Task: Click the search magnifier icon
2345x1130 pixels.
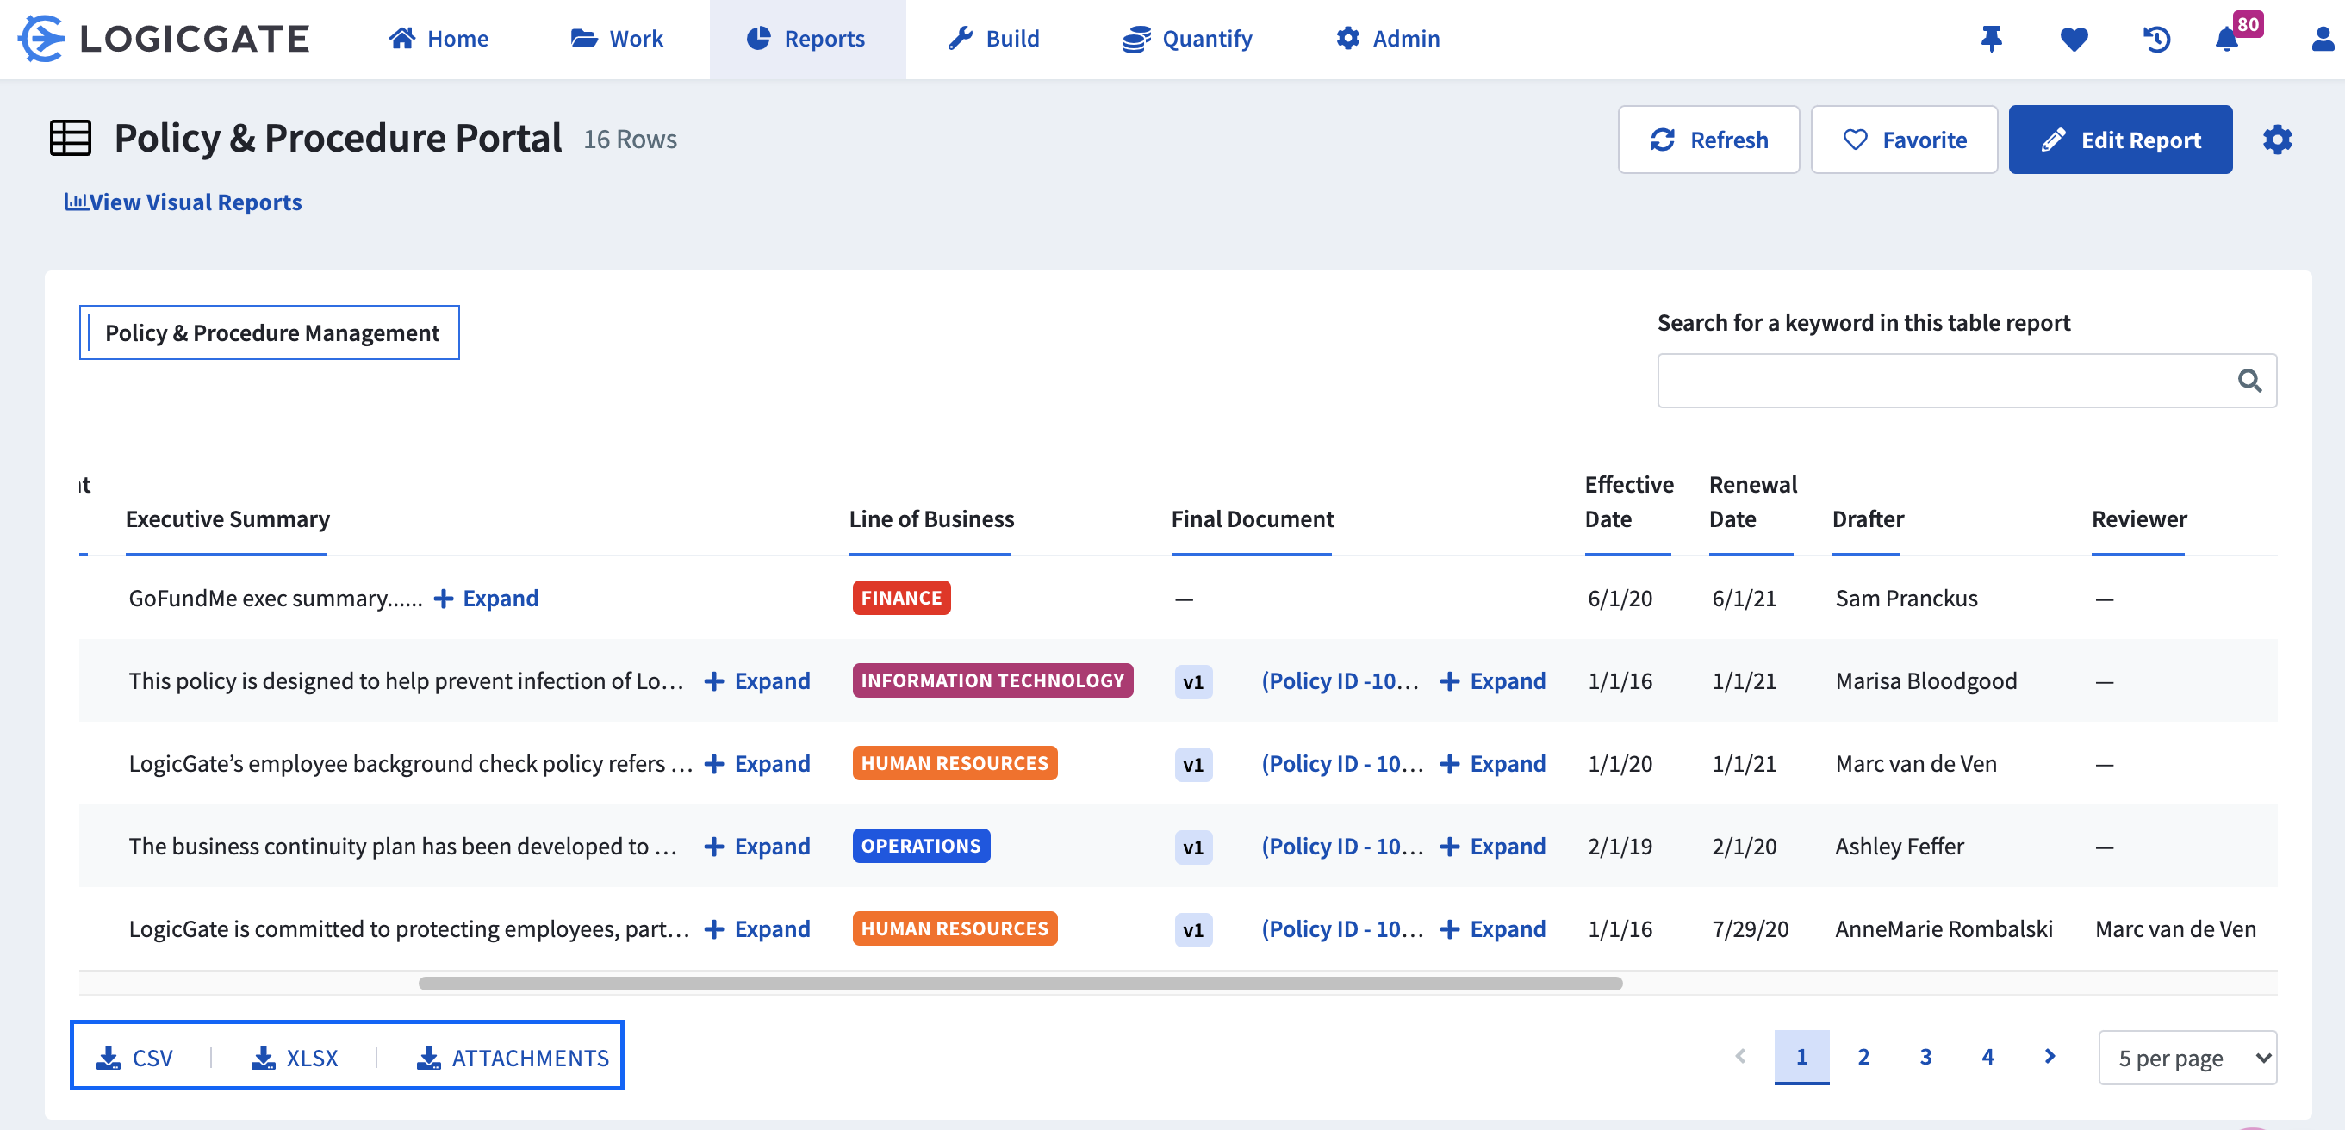Action: [2249, 380]
